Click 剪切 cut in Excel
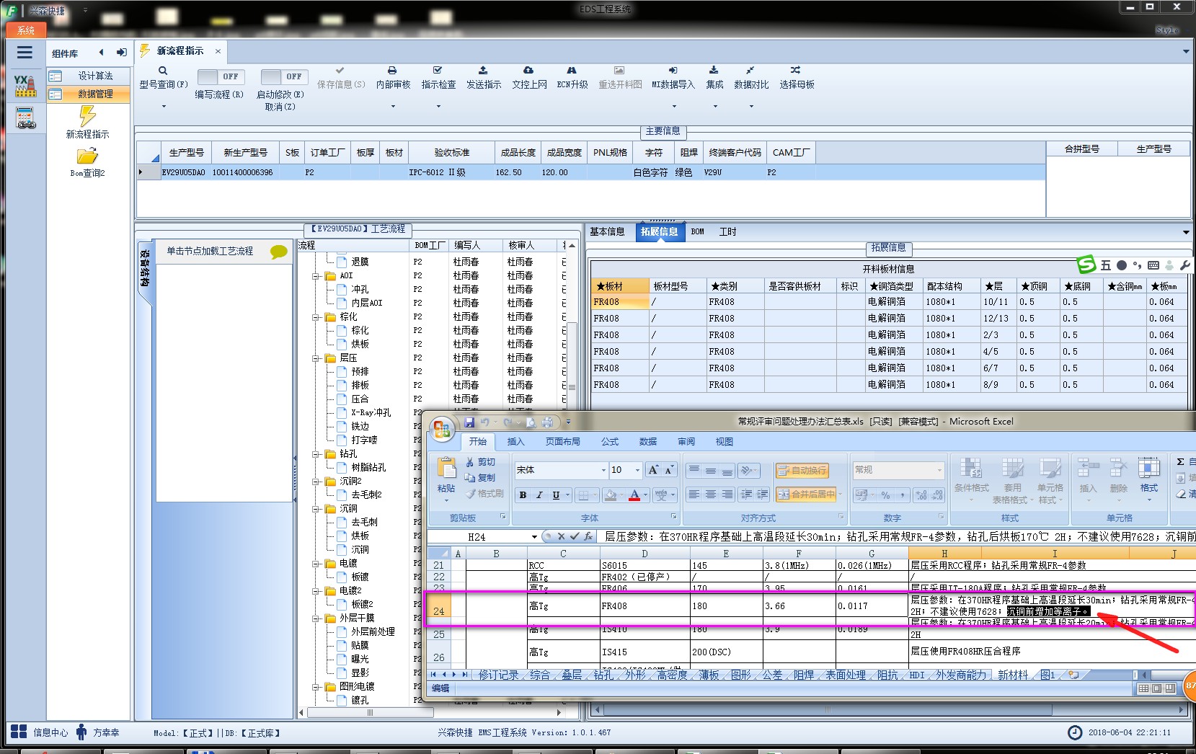 (480, 462)
